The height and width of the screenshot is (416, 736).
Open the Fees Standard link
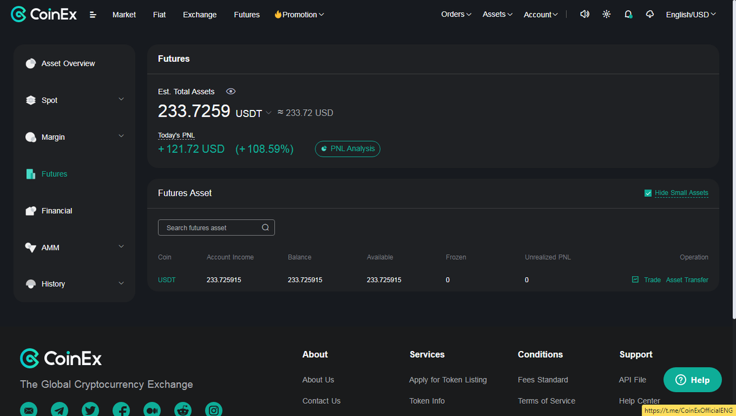[543, 380]
